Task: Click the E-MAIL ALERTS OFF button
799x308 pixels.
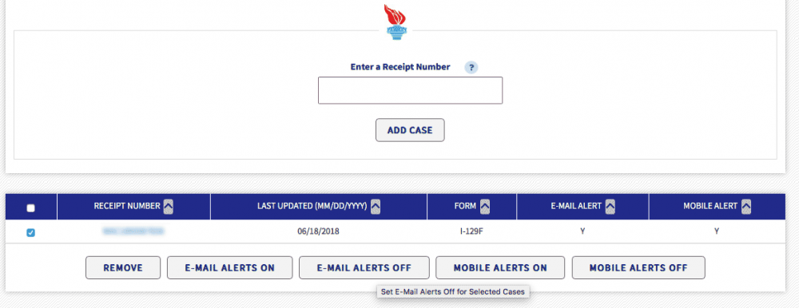Action: [364, 268]
